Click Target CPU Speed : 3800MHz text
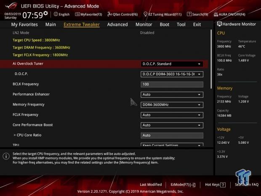261x196 pixels. (x=36, y=40)
